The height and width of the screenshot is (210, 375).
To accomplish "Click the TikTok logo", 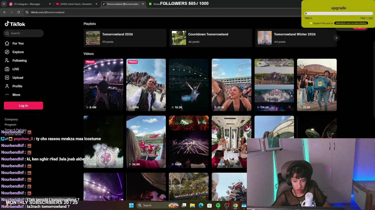I will click(15, 24).
